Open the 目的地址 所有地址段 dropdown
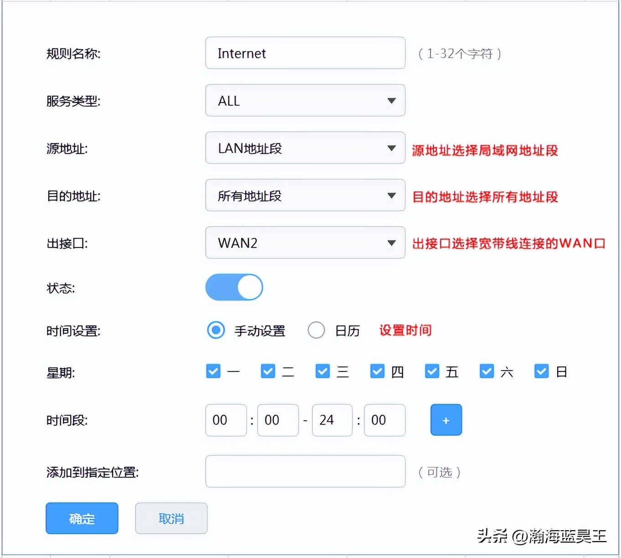The image size is (621, 558). tap(305, 195)
